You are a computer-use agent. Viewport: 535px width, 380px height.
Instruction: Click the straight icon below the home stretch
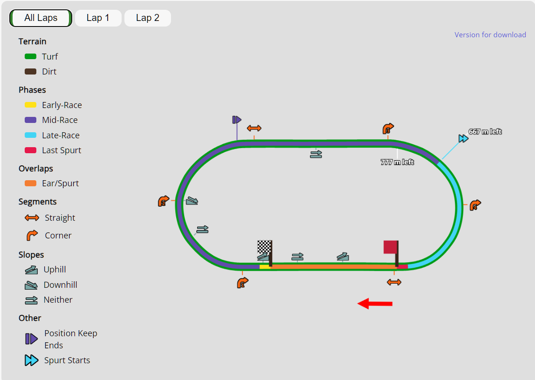click(394, 282)
